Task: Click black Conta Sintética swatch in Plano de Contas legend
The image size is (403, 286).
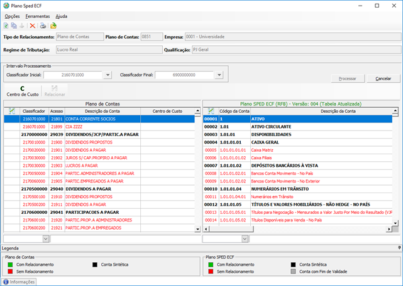Action: [x=95, y=265]
